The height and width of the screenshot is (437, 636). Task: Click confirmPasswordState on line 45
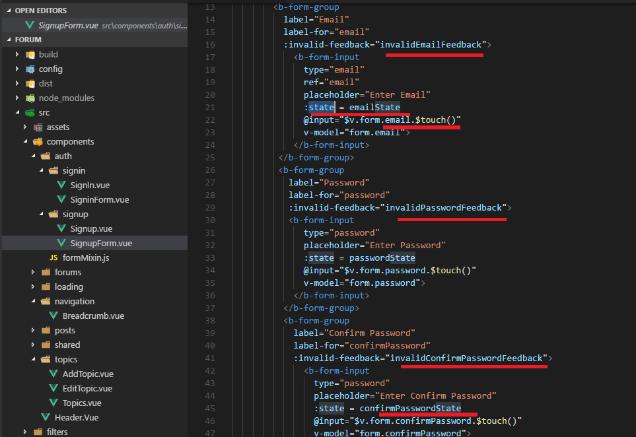pos(410,408)
